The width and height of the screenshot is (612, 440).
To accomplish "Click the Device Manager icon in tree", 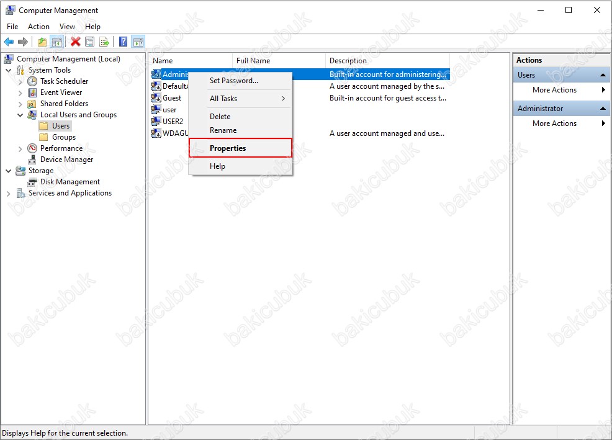I will (x=32, y=159).
